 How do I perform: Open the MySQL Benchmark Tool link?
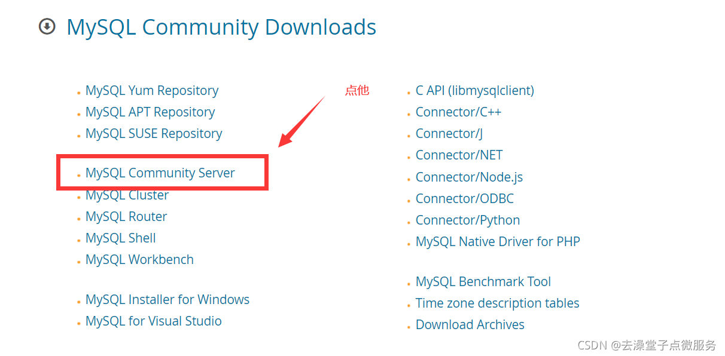pyautogui.click(x=483, y=282)
